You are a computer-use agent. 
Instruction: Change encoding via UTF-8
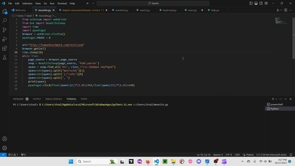pos(229,154)
